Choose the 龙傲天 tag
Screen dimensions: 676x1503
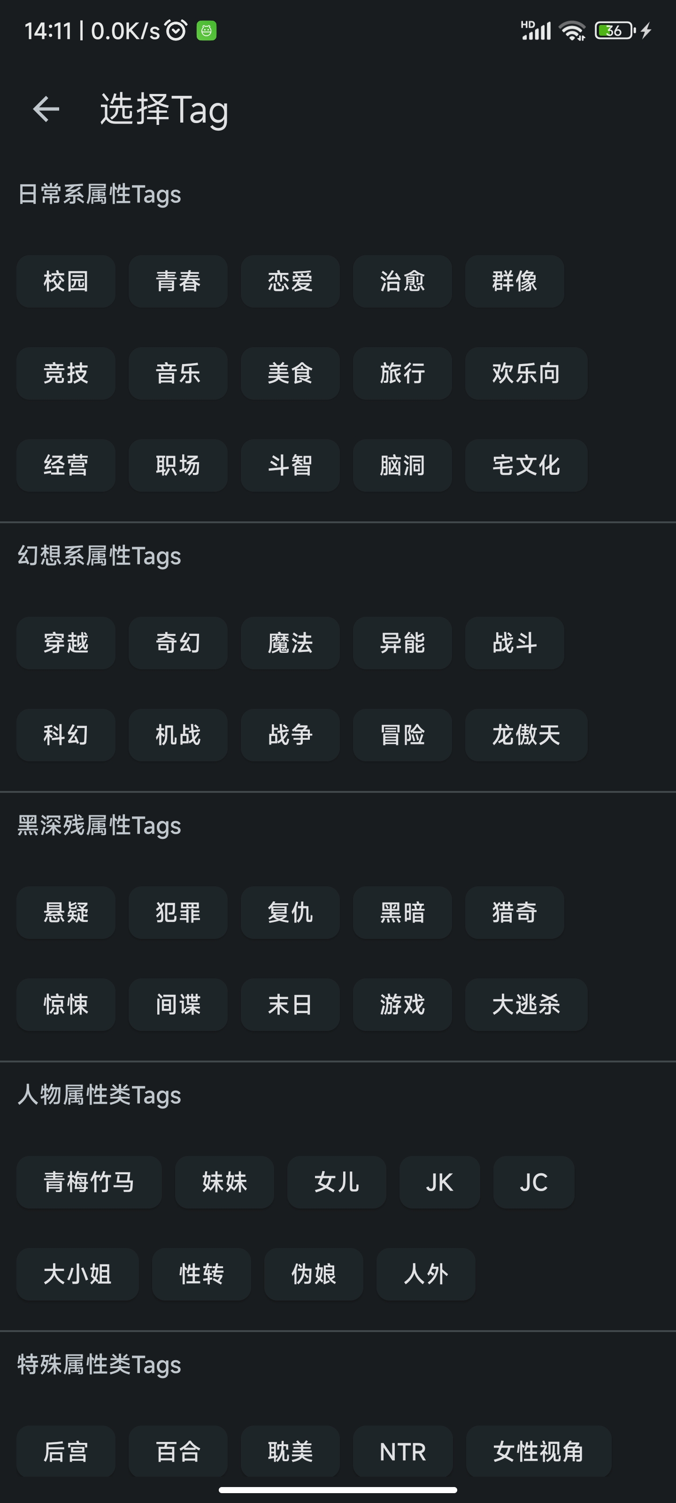pyautogui.click(x=526, y=735)
